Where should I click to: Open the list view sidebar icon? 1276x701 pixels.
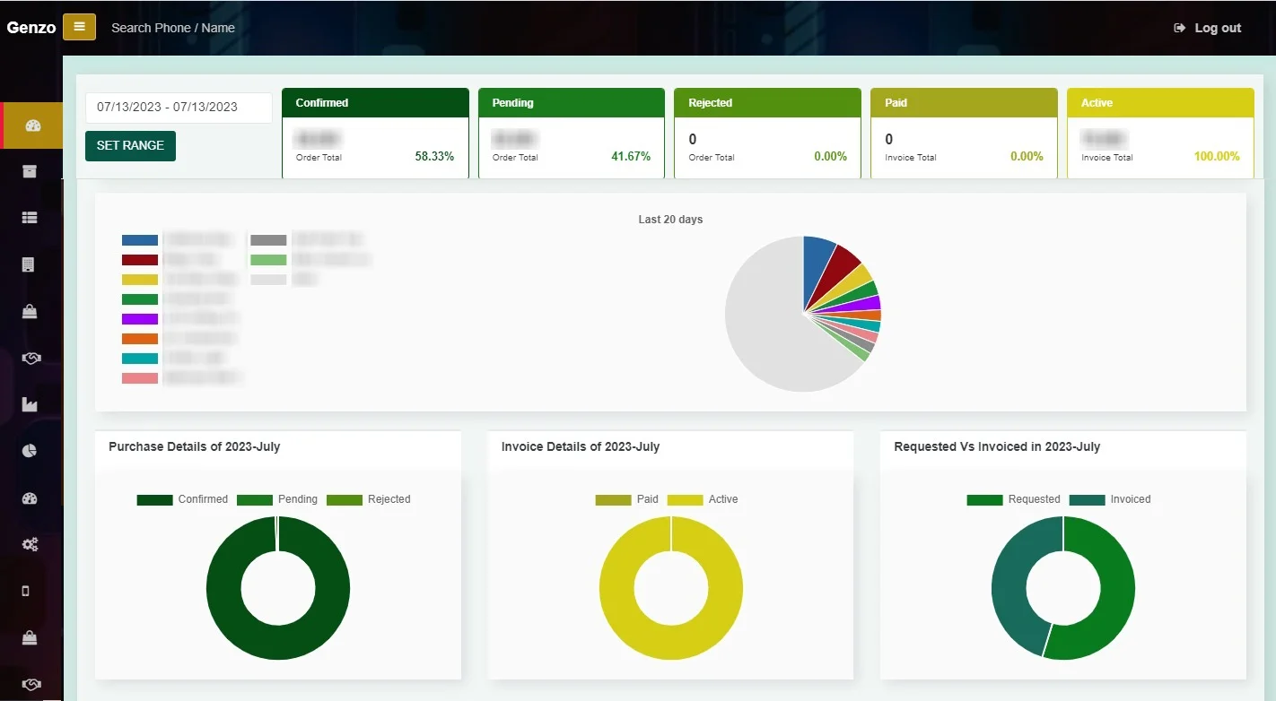(31, 218)
